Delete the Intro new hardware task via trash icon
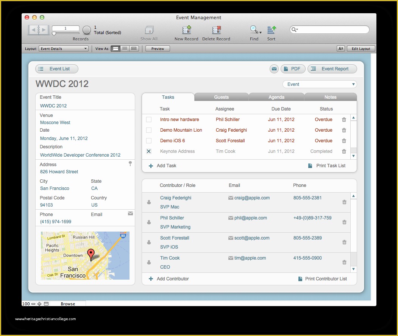Image resolution: width=398 pixels, height=336 pixels. tap(344, 120)
